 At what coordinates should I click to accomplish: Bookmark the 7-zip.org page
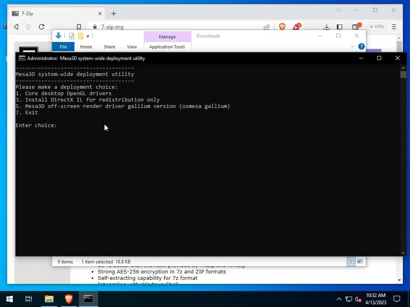point(79,27)
